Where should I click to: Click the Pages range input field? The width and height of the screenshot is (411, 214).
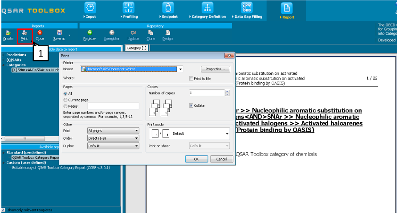click(113, 106)
